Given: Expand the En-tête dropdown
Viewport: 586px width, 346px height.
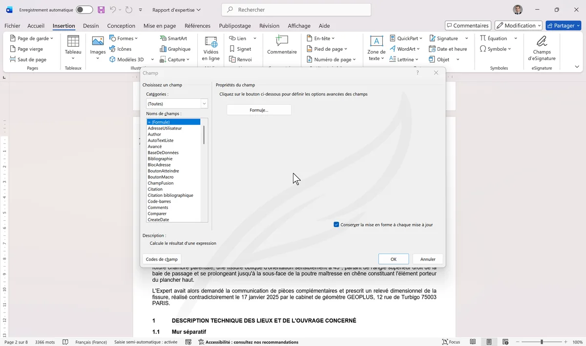Looking at the screenshot, I should coord(321,38).
